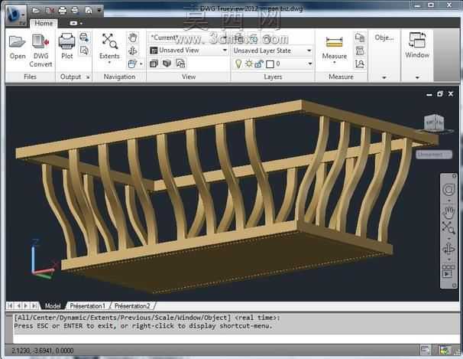Toggle the layer 0 sun freeze icon
Screen dimensions: 463x359
249,64
